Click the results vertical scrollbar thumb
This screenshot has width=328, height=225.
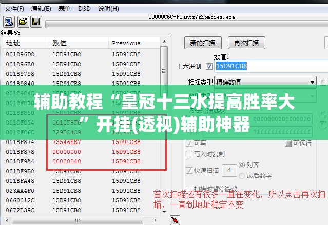coord(164,71)
